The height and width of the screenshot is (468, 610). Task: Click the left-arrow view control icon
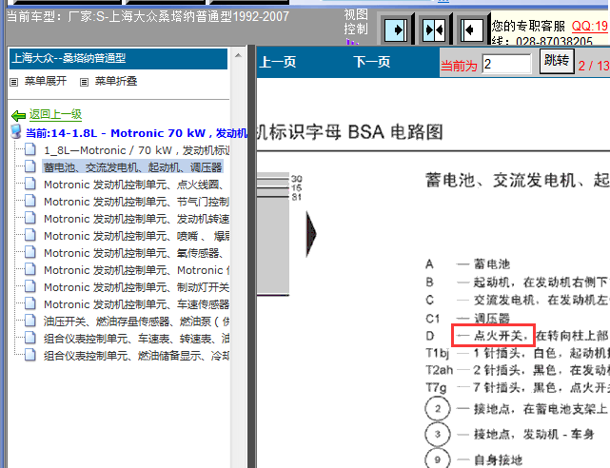472,29
